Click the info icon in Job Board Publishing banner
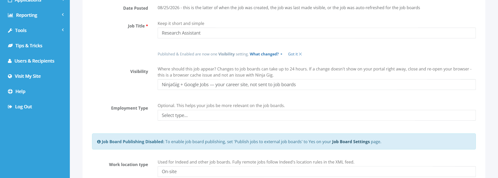Image resolution: width=498 pixels, height=178 pixels. pyautogui.click(x=99, y=142)
